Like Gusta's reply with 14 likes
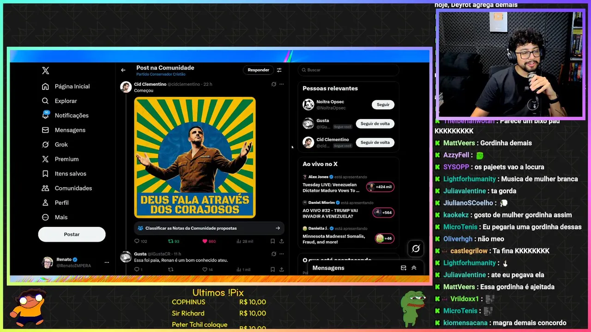Image resolution: width=591 pixels, height=332 pixels. pyautogui.click(x=207, y=269)
